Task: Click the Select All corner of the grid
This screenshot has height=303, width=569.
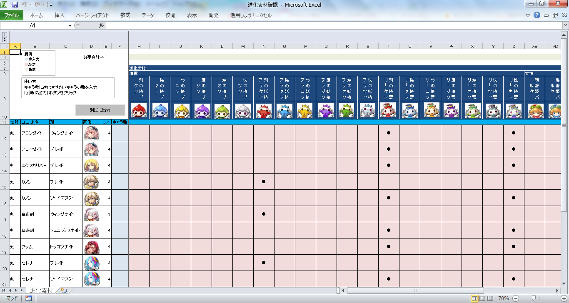Action: 5,46
